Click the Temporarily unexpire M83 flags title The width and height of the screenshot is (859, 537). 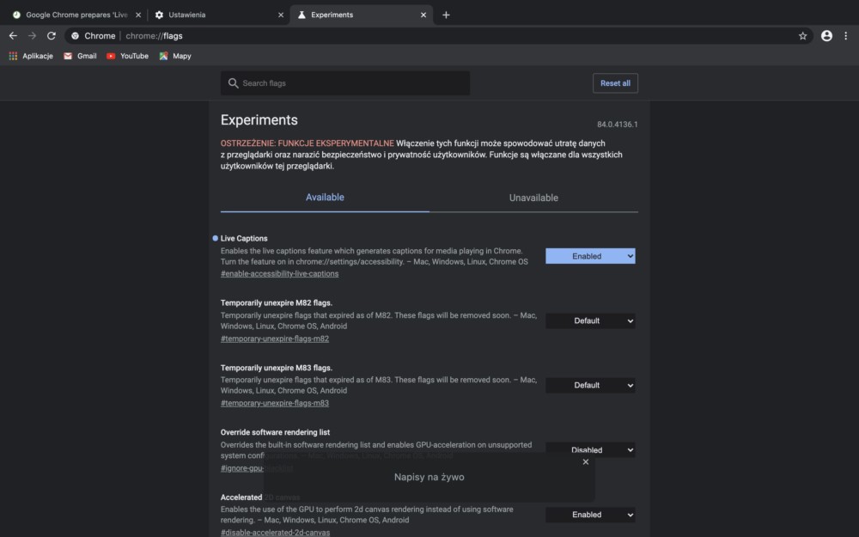[276, 368]
